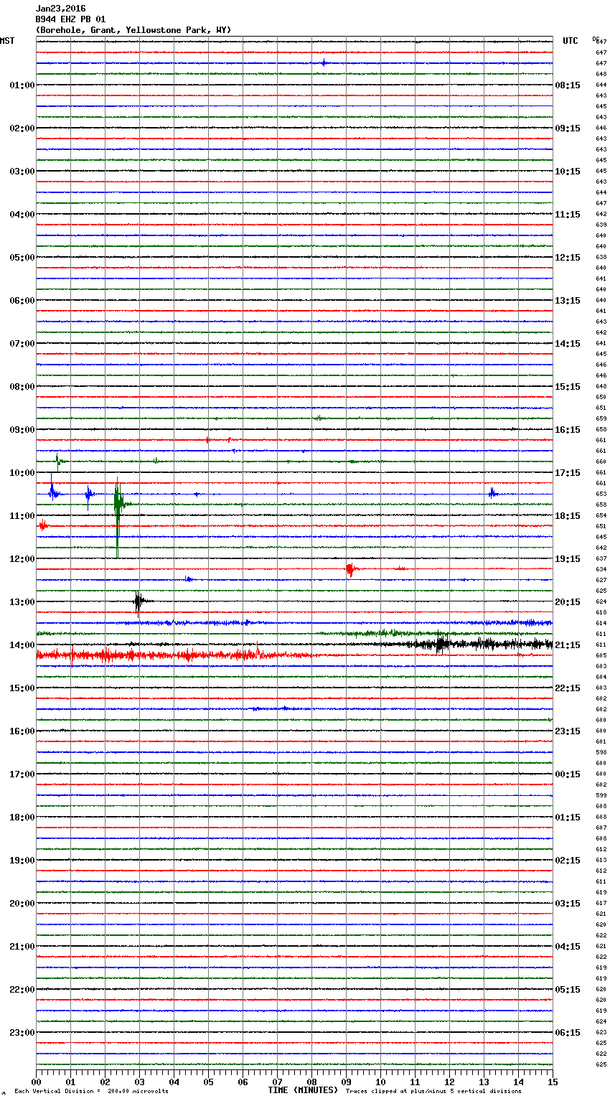Click the 02:15 UTC time label

(568, 861)
